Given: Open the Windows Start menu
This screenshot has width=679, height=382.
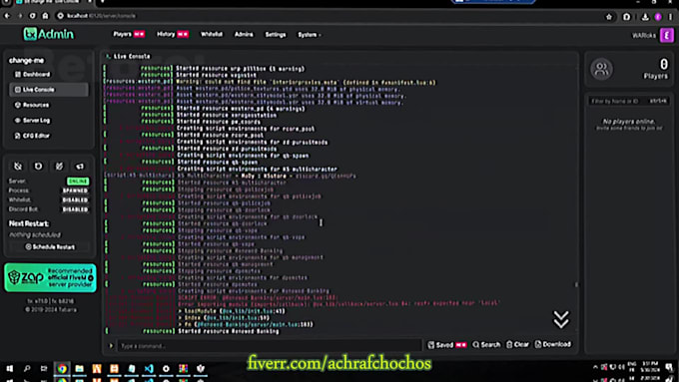Looking at the screenshot, I should pyautogui.click(x=10, y=369).
